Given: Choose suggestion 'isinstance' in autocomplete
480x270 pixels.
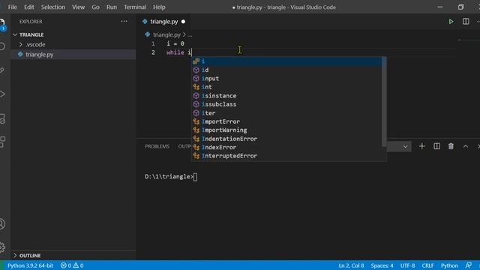Looking at the screenshot, I should pos(286,95).
